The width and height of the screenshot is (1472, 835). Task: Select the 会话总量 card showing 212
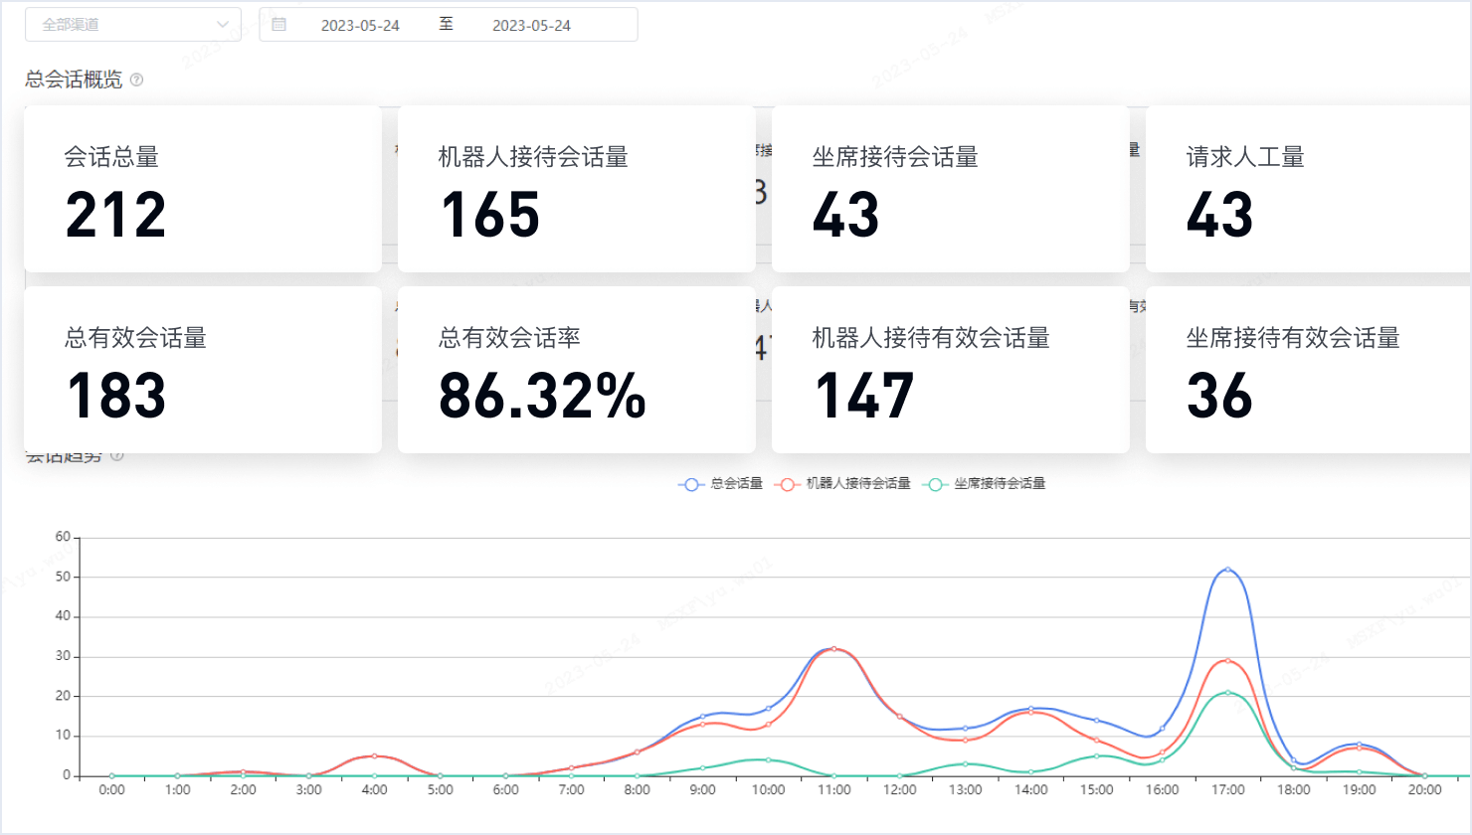pos(203,189)
